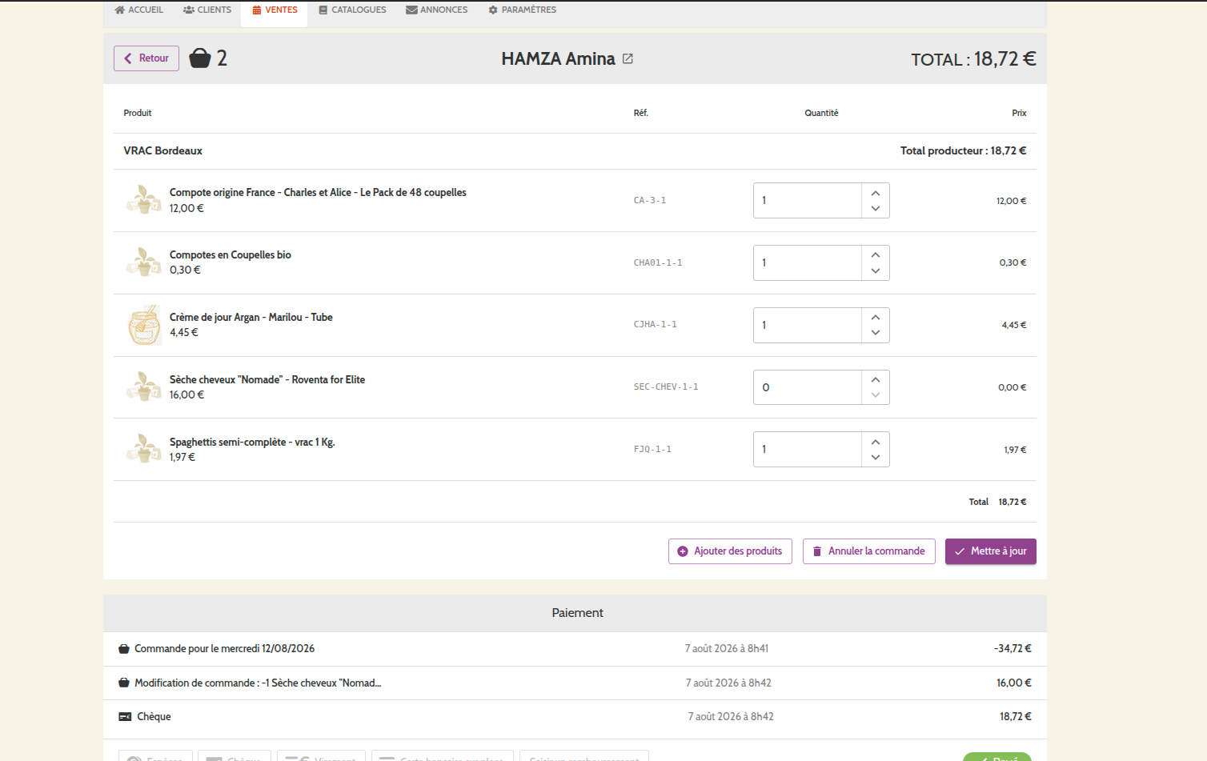Click the Prix column header
Image resolution: width=1207 pixels, height=761 pixels.
pos(1019,113)
